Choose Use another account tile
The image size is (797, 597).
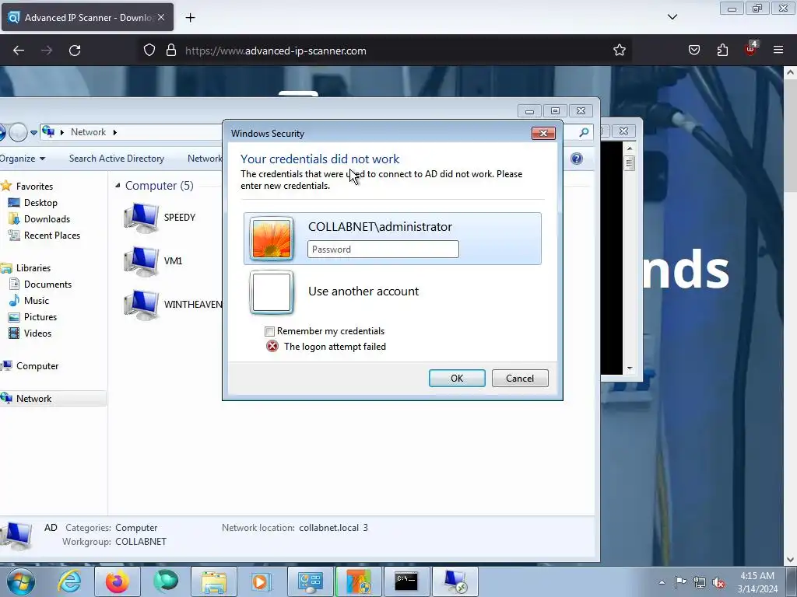(392, 292)
